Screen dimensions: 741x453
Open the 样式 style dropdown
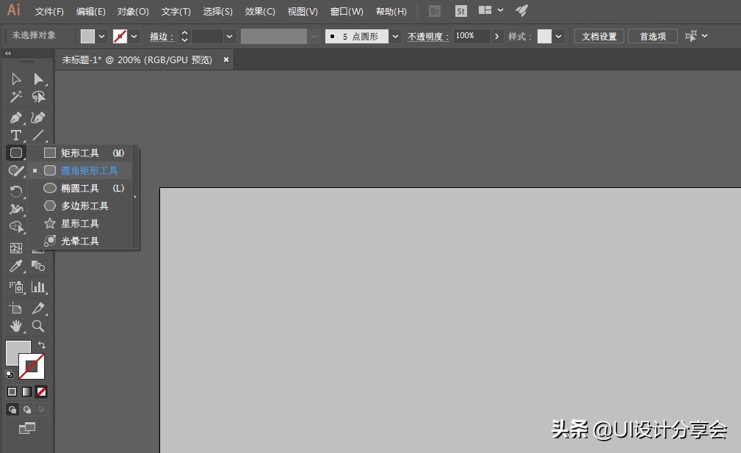pyautogui.click(x=557, y=36)
